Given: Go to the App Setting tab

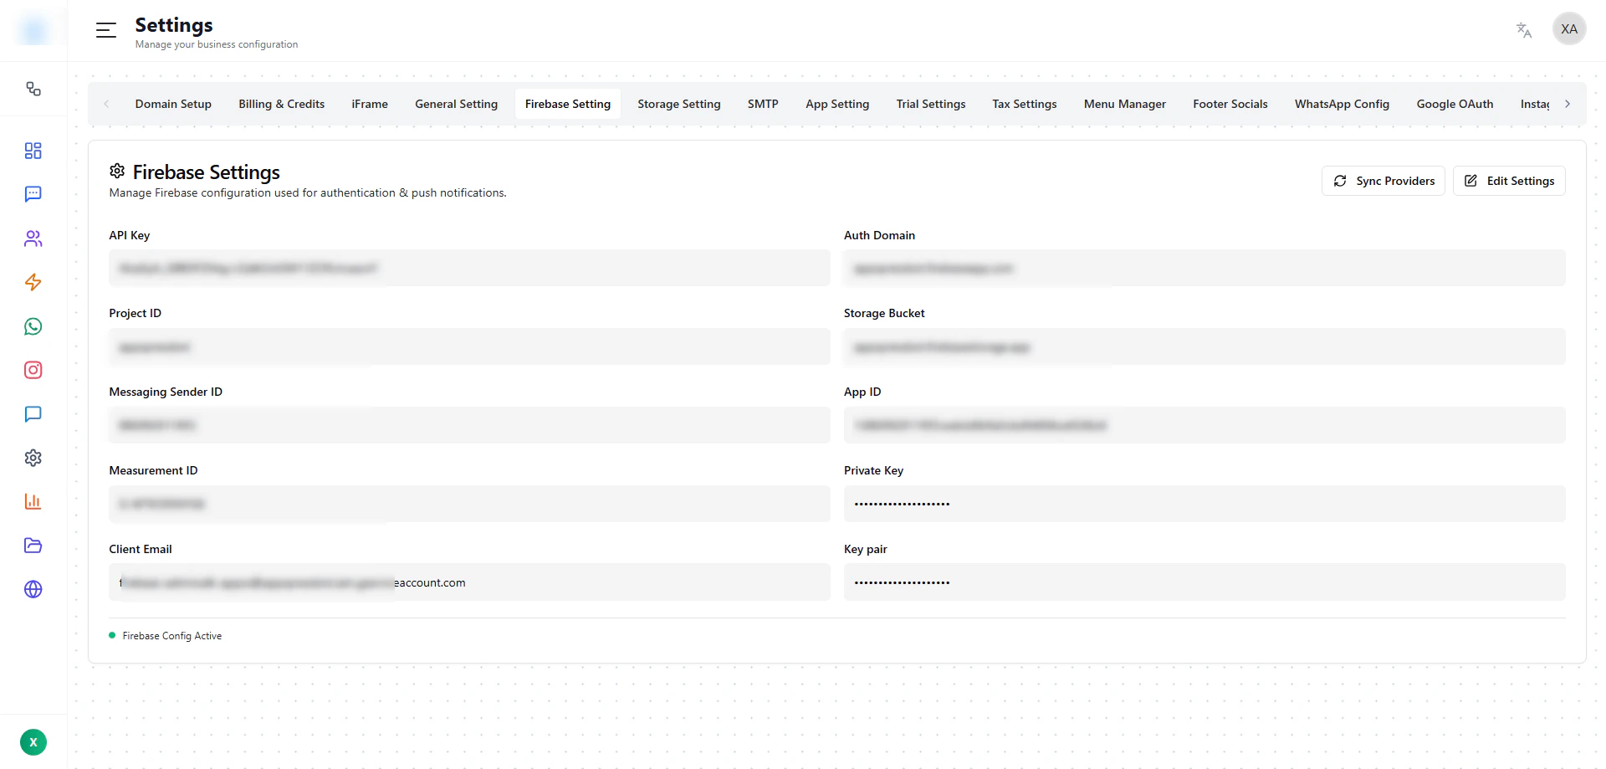Looking at the screenshot, I should click(837, 104).
